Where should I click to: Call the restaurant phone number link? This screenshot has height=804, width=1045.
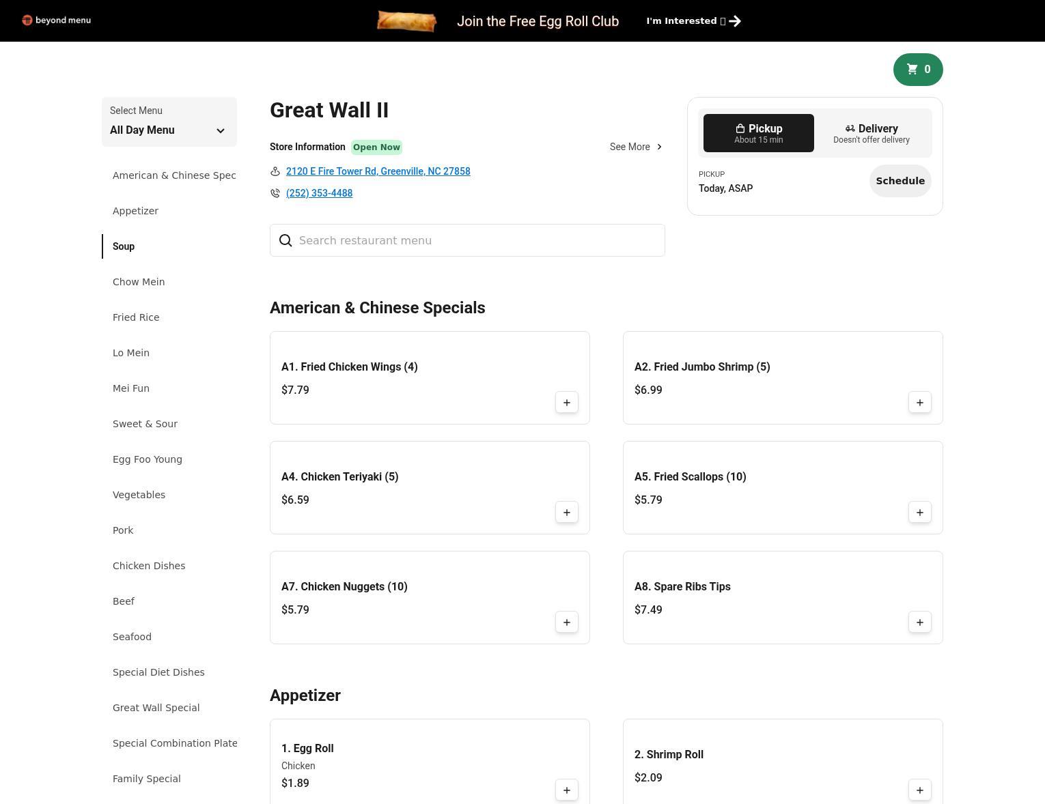319,193
